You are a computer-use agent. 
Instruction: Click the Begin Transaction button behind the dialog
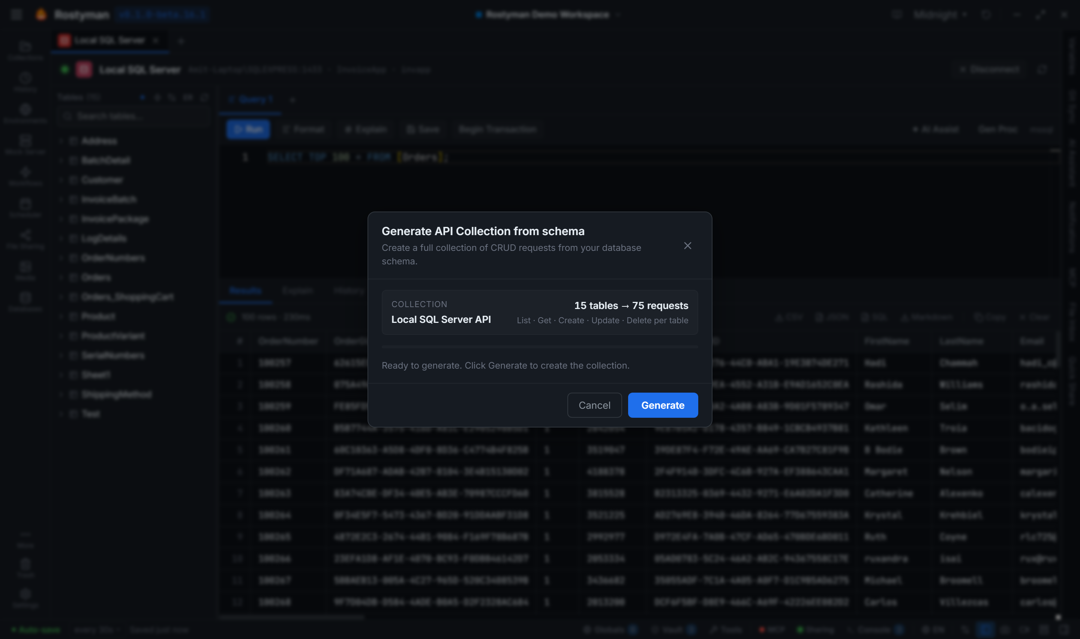[497, 129]
